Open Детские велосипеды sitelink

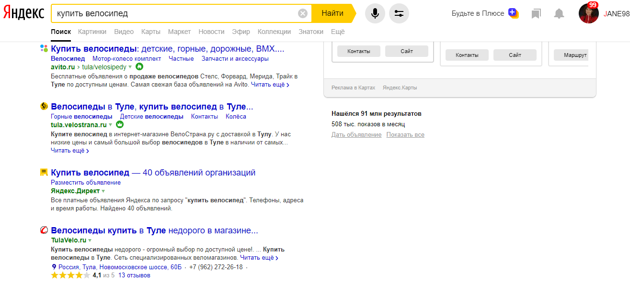tap(152, 116)
